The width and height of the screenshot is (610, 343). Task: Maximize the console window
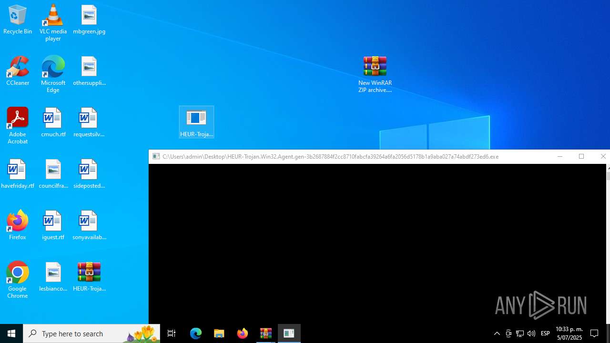click(581, 156)
